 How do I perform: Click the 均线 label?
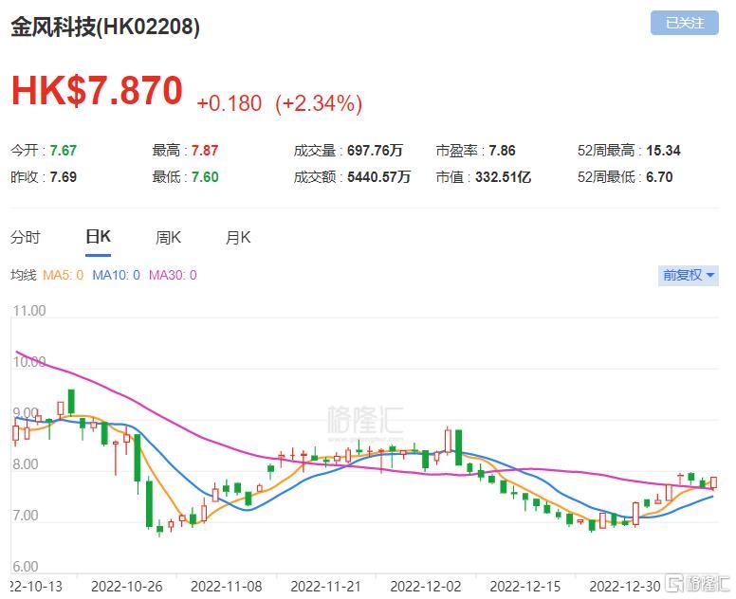(24, 275)
